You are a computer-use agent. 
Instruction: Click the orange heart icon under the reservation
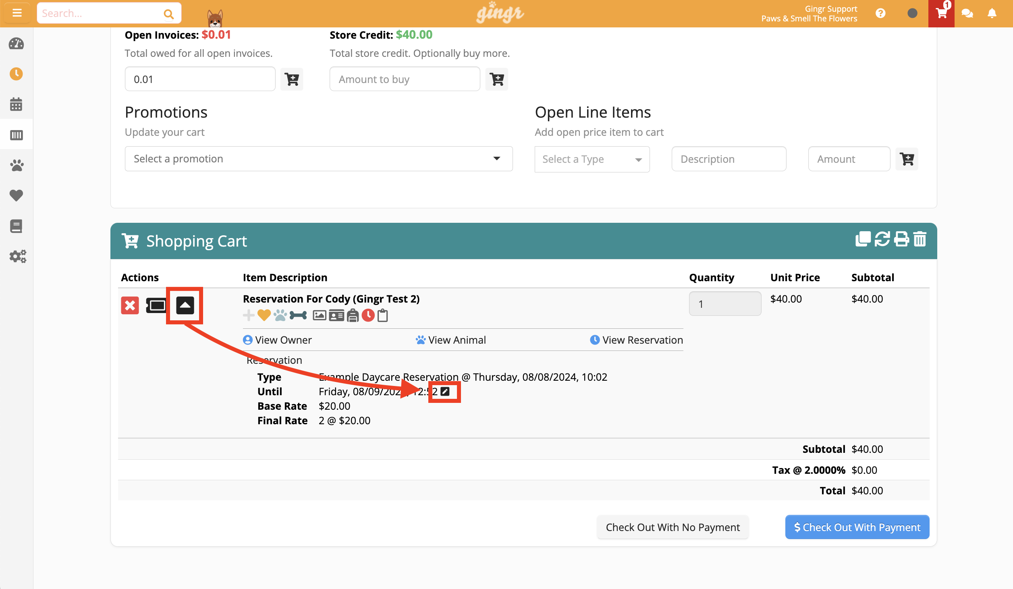[264, 315]
